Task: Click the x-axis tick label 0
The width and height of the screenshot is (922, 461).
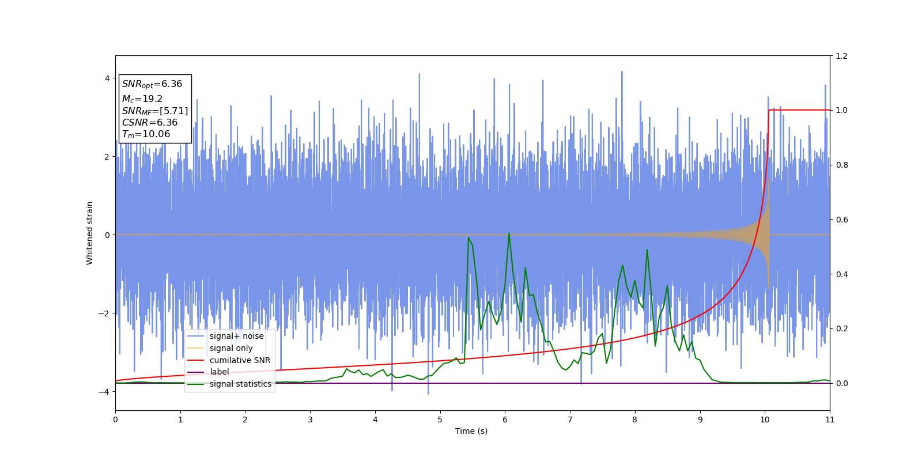Action: (x=115, y=420)
